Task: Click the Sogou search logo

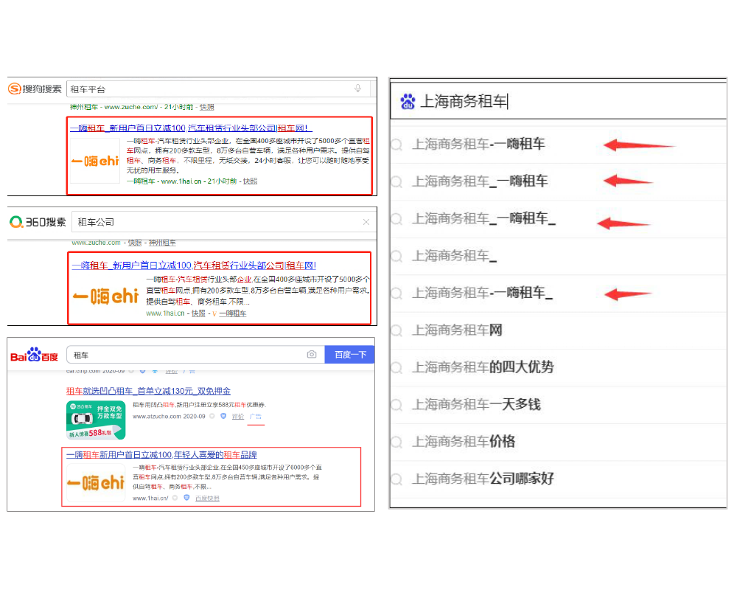Action: coord(35,88)
